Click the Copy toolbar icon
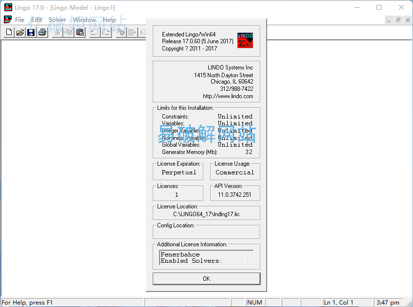The height and width of the screenshot is (307, 413). pyautogui.click(x=69, y=33)
